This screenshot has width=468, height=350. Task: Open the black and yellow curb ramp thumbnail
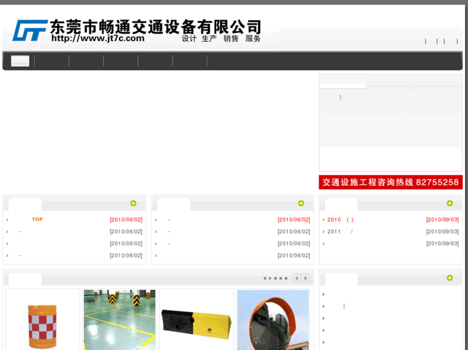coord(196,319)
